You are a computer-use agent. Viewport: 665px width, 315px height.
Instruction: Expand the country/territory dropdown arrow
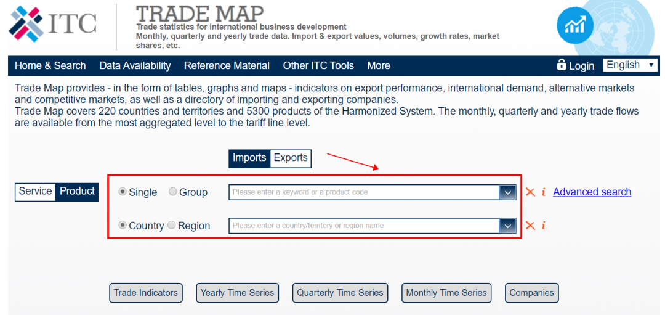click(x=507, y=226)
